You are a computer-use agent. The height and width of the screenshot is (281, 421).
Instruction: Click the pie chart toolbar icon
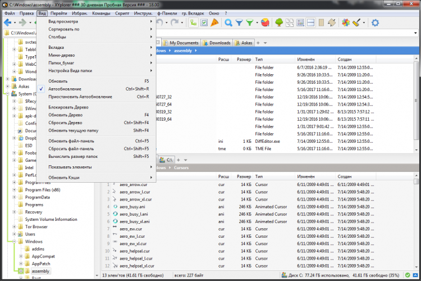266,23
